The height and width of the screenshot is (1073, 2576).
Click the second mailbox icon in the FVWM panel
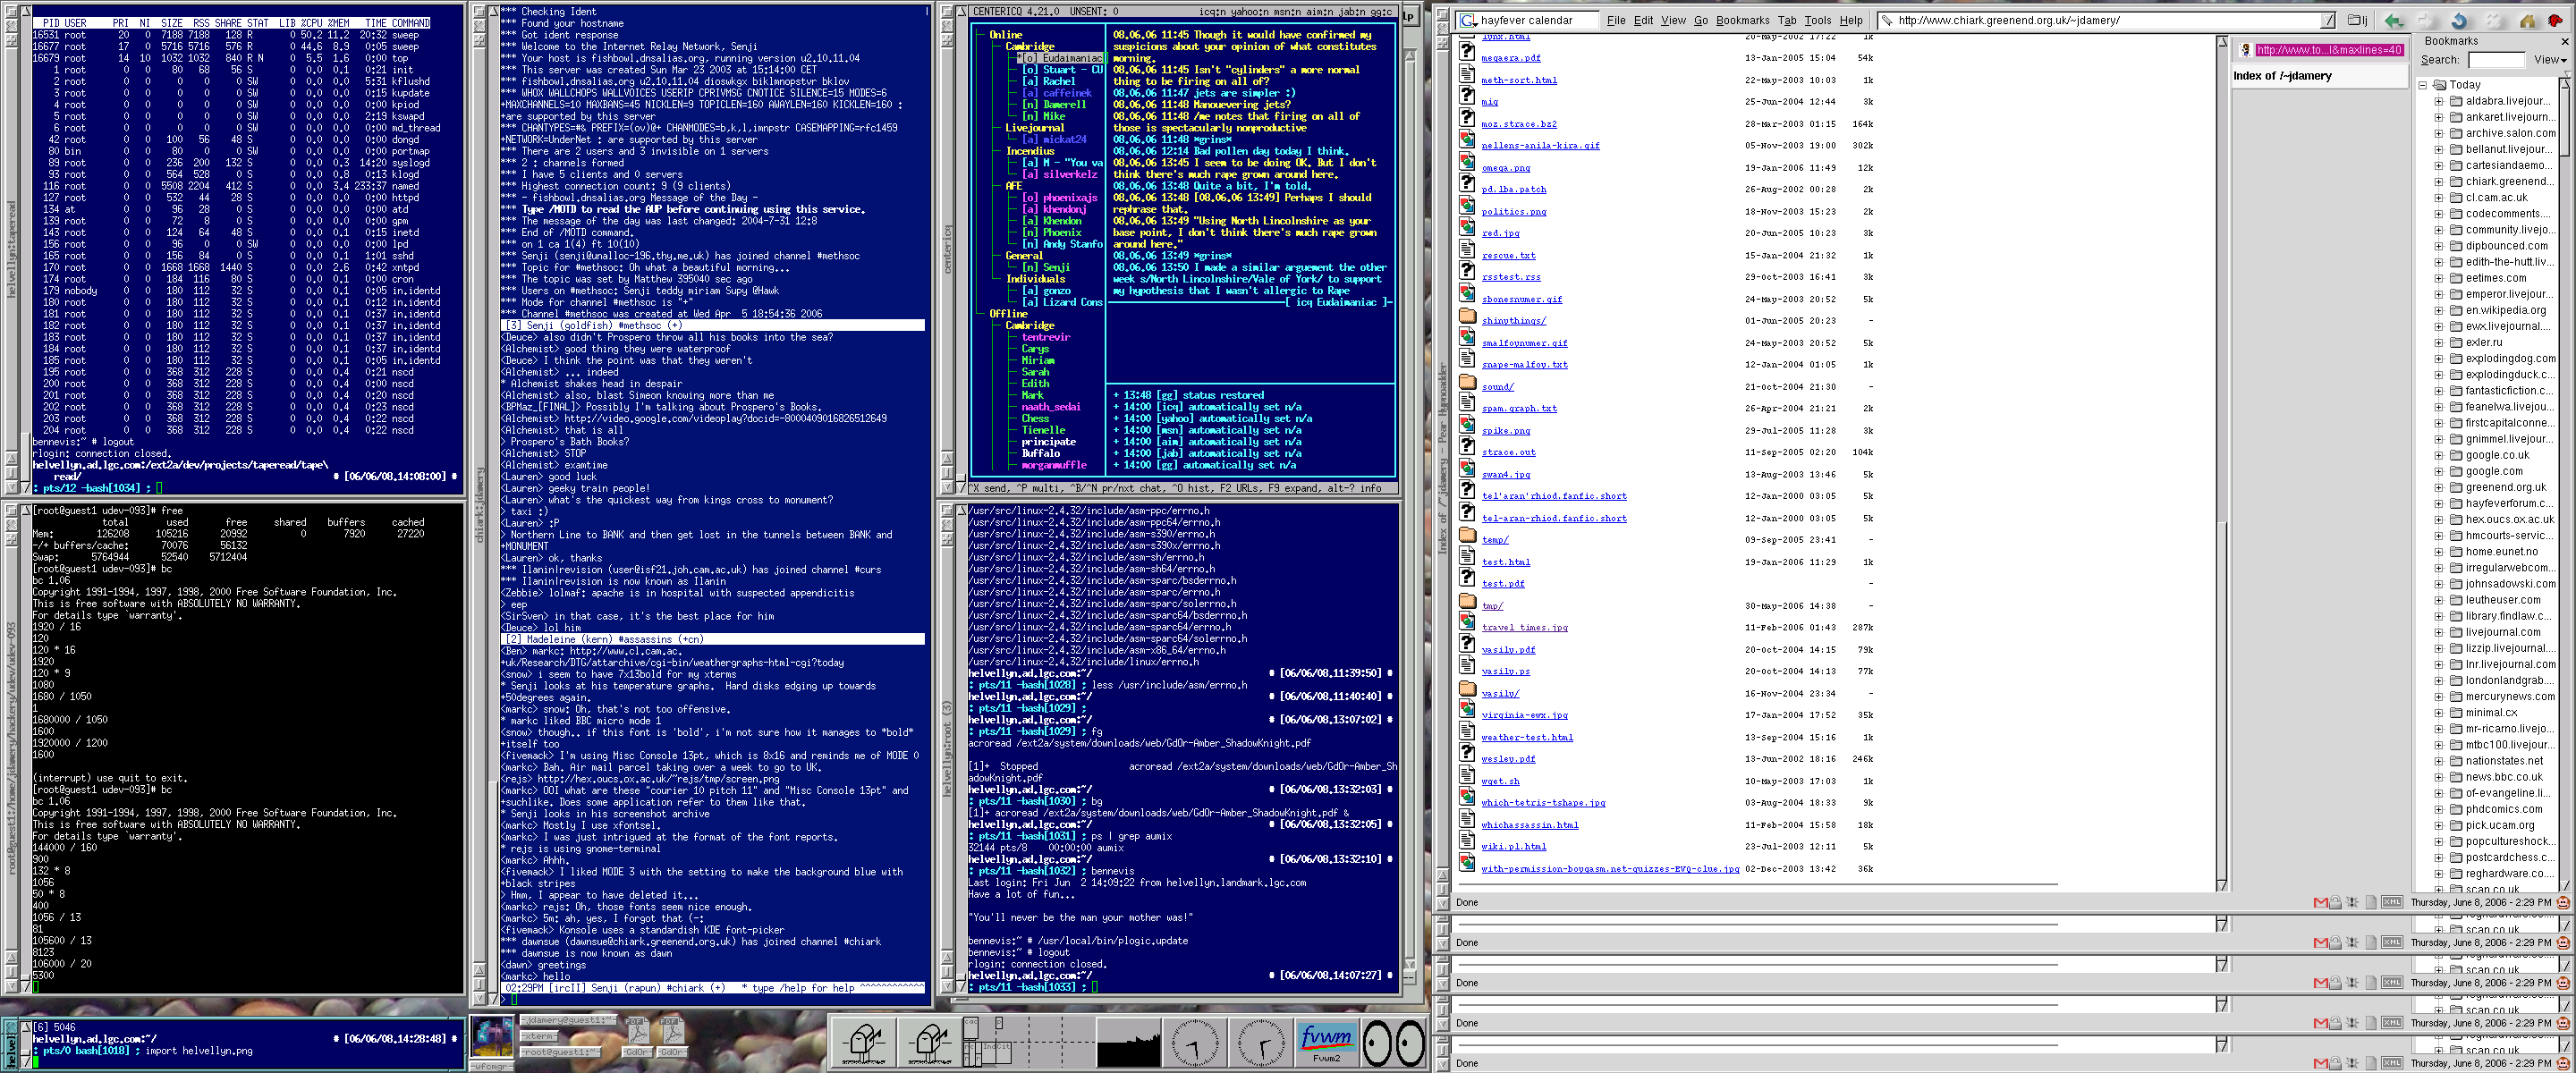[929, 1042]
